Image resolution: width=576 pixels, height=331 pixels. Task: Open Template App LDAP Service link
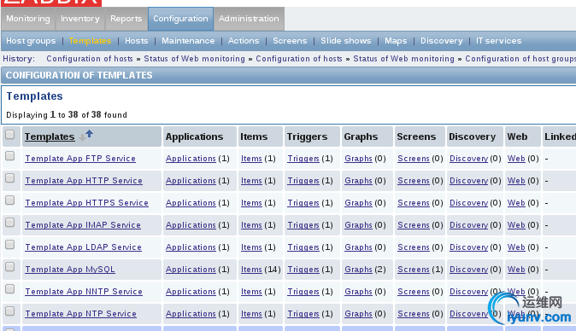tap(84, 247)
